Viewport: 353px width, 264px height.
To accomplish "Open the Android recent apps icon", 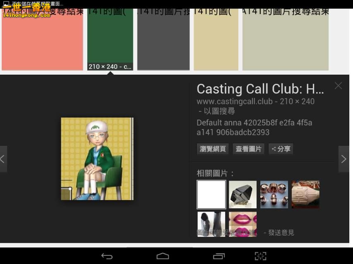I will pos(219,256).
